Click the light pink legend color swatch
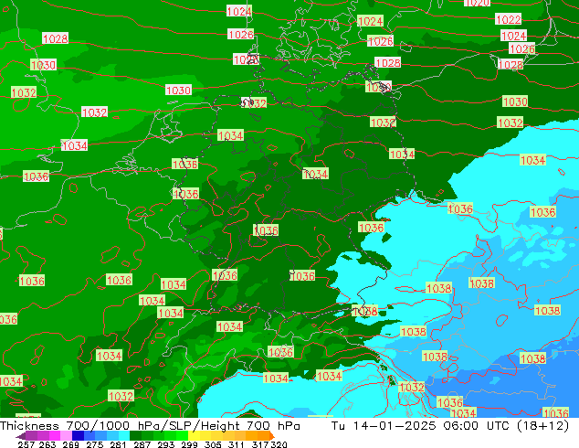The height and width of the screenshot is (448, 579). 66,435
